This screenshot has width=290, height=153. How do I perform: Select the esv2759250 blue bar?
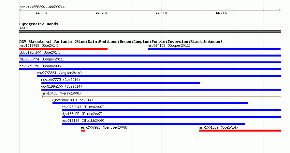pyautogui.click(x=150, y=69)
